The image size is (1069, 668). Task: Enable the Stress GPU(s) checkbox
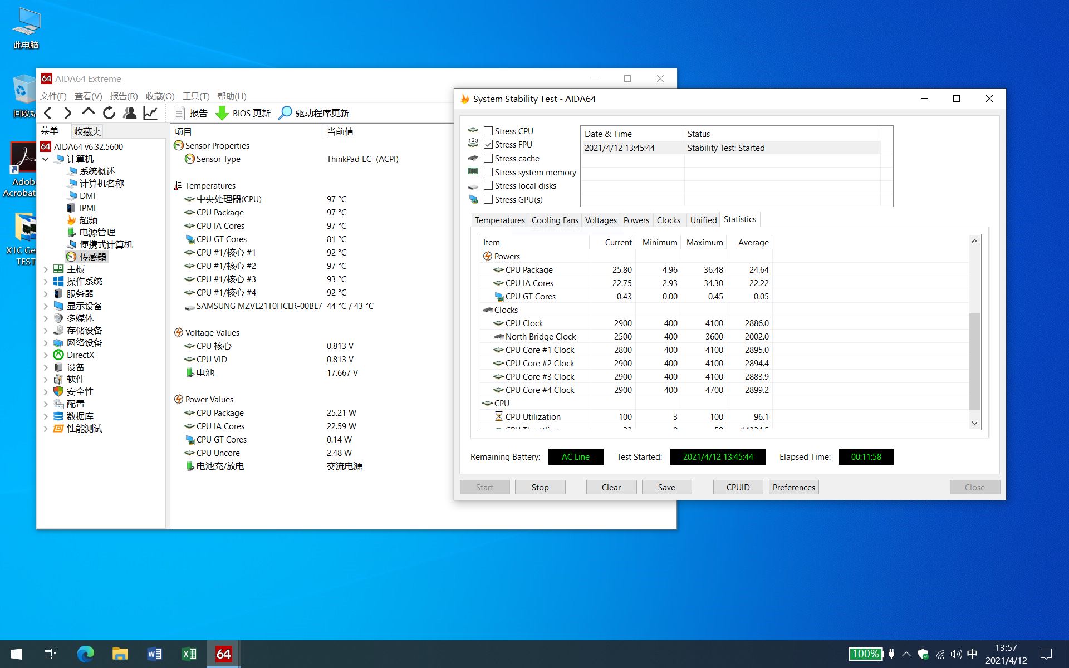click(x=488, y=199)
